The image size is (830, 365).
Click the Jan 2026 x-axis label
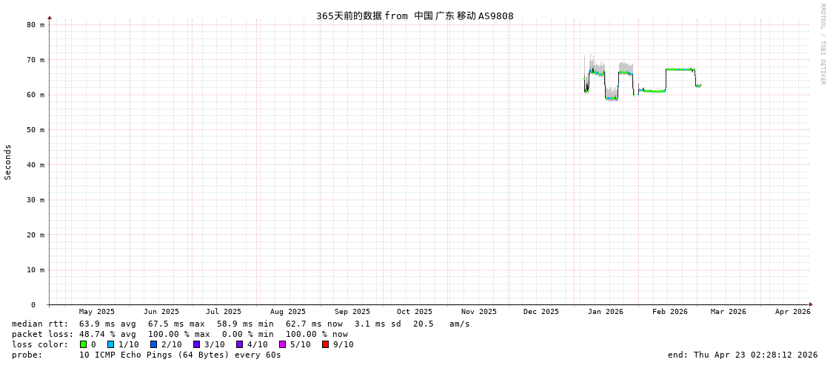[605, 312]
